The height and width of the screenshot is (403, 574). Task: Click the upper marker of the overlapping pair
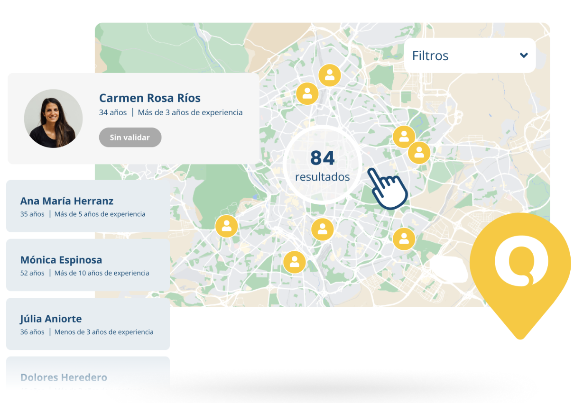(404, 137)
